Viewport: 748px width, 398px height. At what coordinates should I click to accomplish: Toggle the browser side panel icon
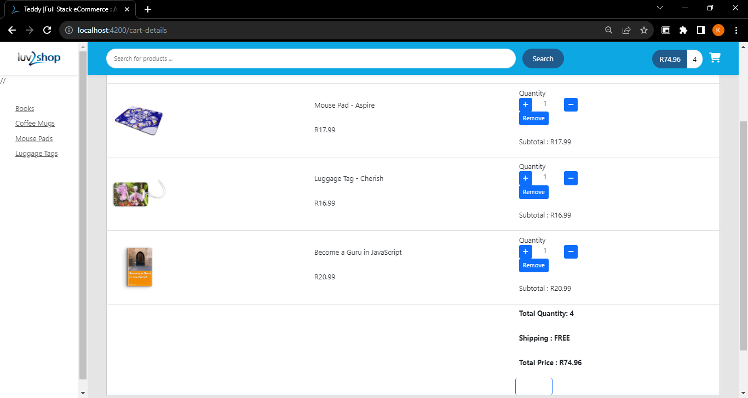[700, 30]
